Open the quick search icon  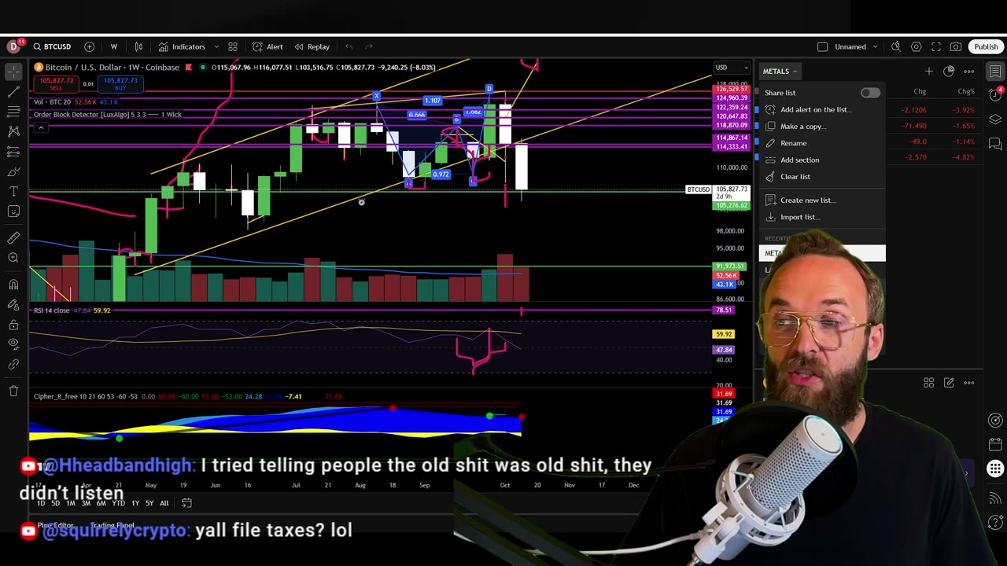coord(896,46)
